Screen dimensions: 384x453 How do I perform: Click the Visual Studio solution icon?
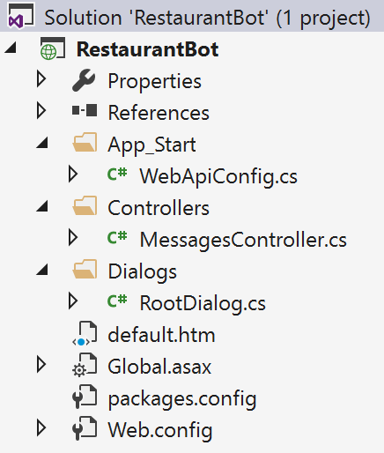tap(21, 17)
